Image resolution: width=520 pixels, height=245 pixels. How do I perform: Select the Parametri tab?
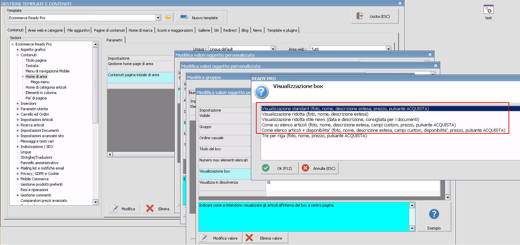115,40
